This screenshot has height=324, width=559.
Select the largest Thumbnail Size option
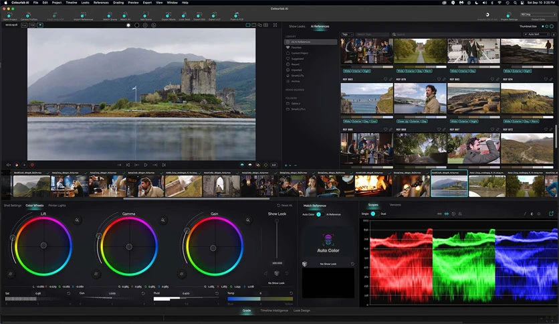[552, 26]
